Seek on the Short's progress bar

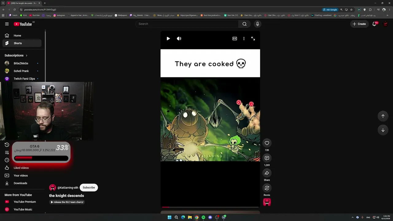tap(210, 207)
